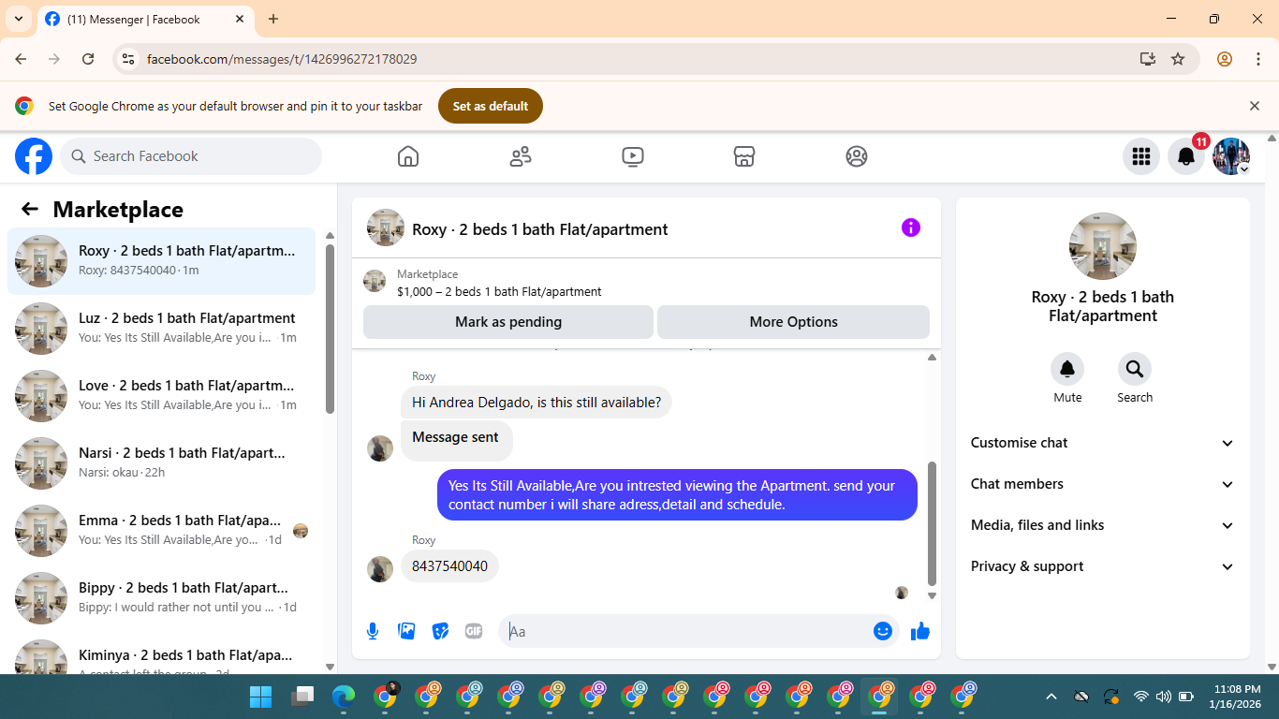Viewport: 1279px width, 719px height.
Task: Open the taskbar clock showing 11:08 PM
Action: click(1237, 697)
